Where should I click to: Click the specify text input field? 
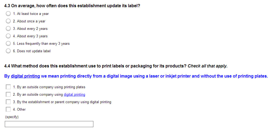coord(49,124)
